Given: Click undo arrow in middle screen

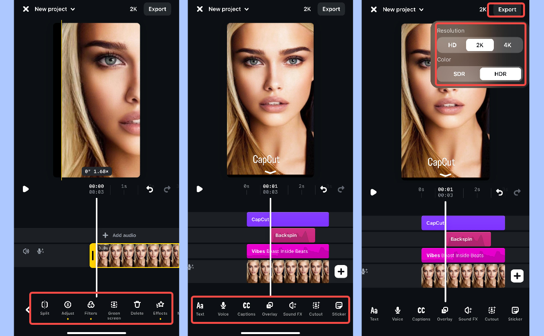Looking at the screenshot, I should click(323, 189).
